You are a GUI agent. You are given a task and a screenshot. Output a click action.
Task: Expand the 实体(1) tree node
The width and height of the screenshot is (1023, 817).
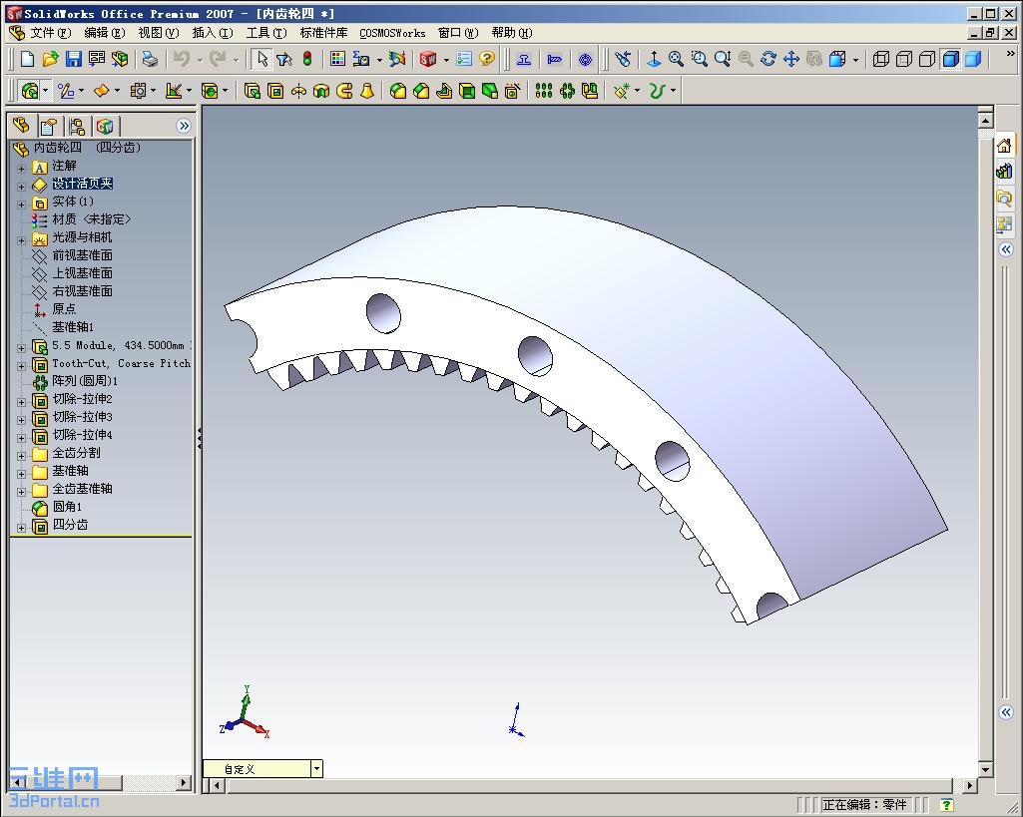click(x=21, y=204)
